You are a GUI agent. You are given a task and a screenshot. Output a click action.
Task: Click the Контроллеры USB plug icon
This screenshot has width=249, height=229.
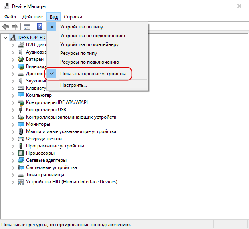pos(20,110)
